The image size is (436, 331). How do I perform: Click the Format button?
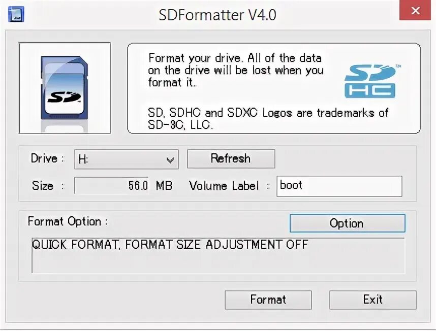point(268,300)
